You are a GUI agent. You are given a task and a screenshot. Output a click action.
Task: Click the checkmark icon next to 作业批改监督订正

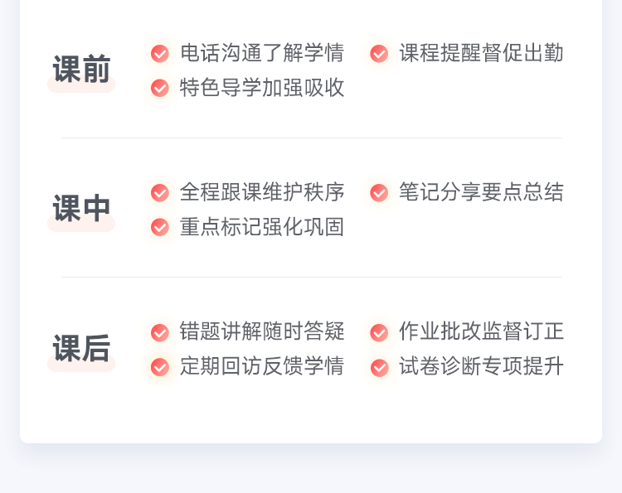pyautogui.click(x=379, y=333)
